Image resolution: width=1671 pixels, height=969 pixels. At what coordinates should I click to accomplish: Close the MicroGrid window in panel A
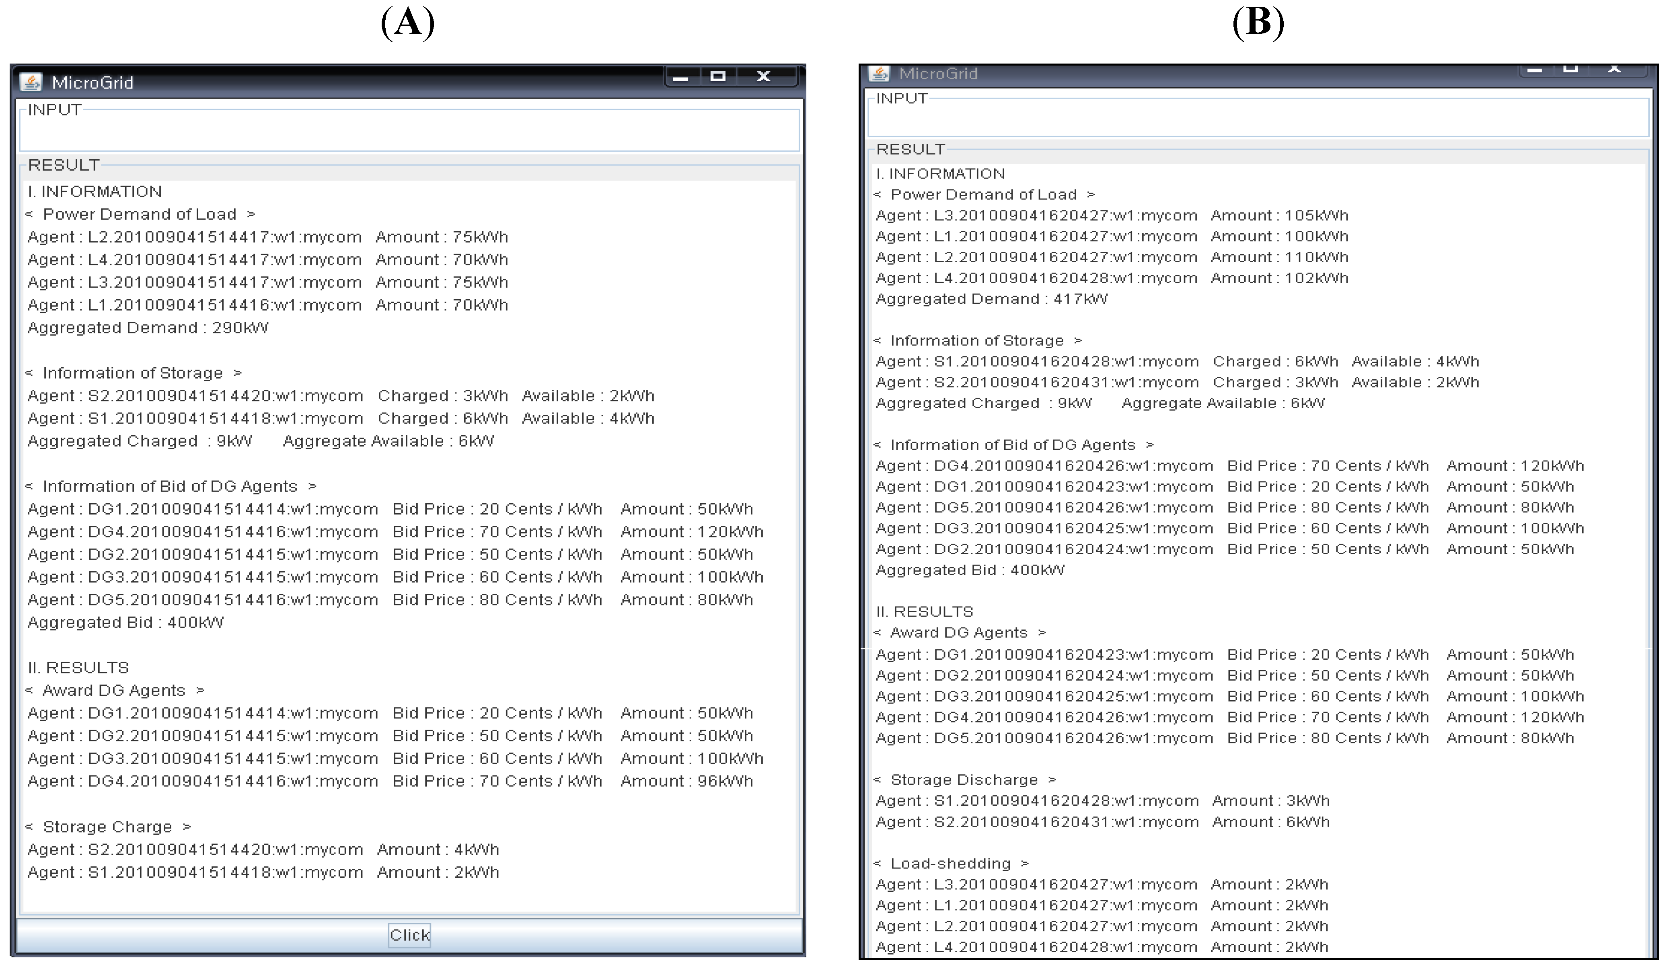[x=763, y=76]
